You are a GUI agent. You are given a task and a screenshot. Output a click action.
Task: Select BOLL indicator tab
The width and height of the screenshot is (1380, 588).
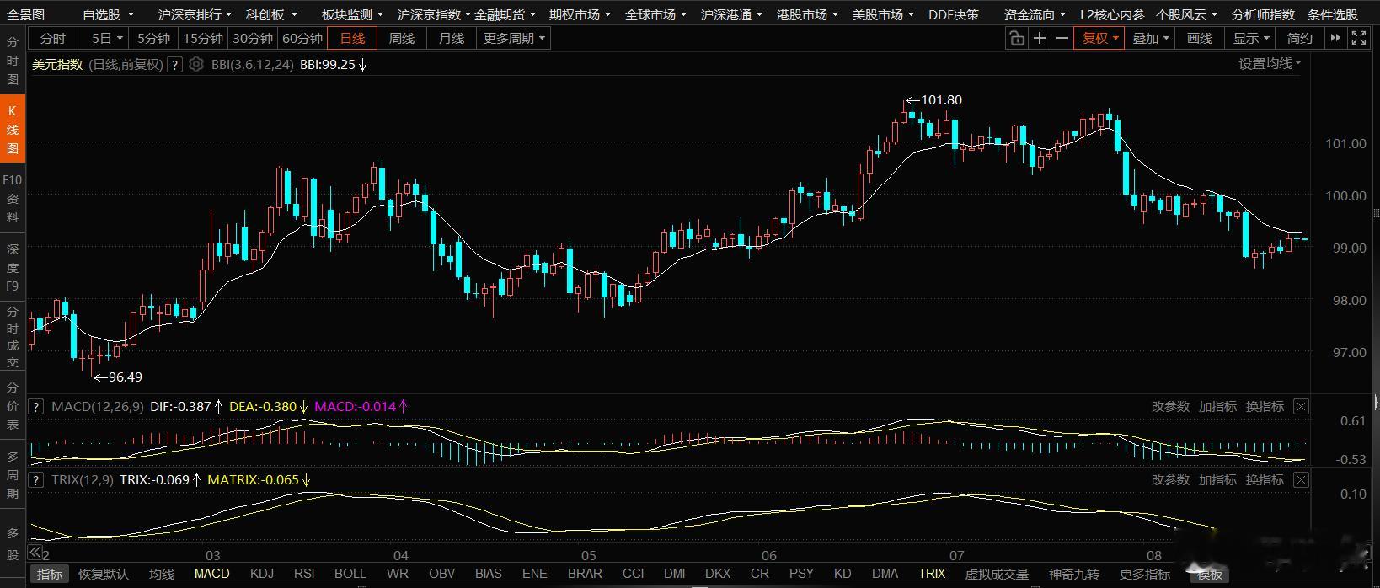(x=350, y=574)
